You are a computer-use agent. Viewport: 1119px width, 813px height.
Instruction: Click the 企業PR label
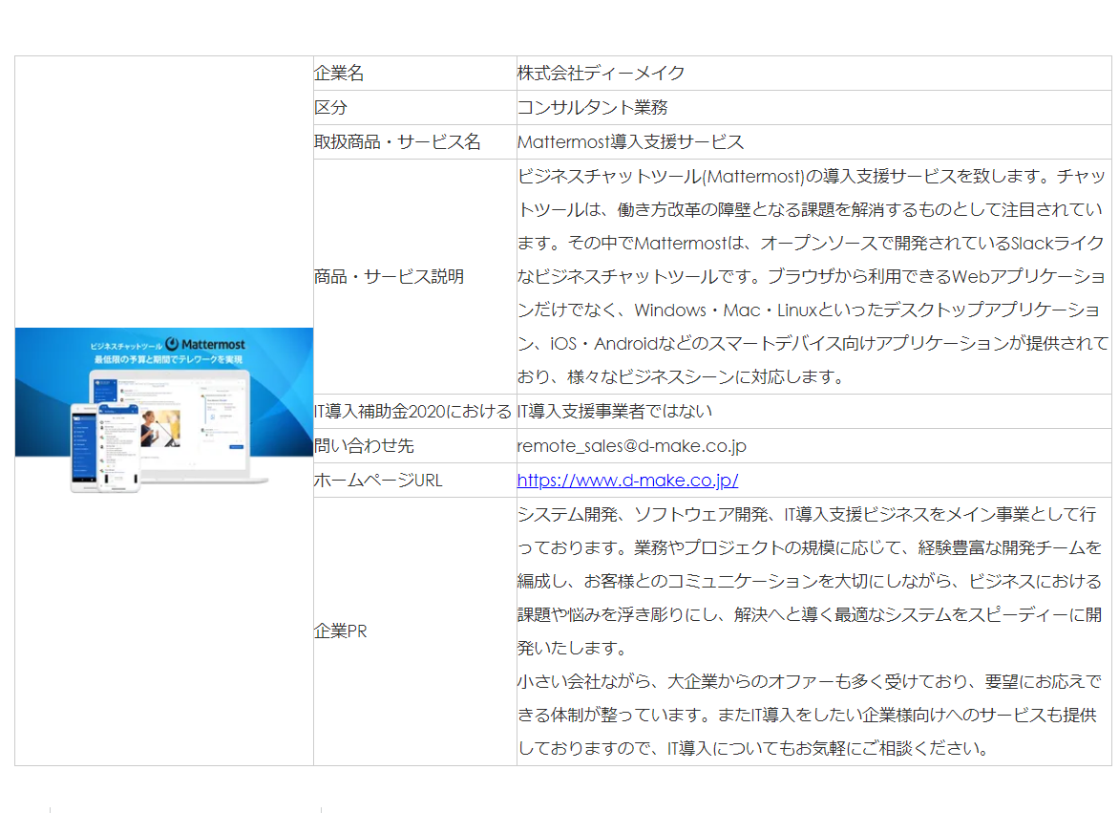pyautogui.click(x=341, y=631)
